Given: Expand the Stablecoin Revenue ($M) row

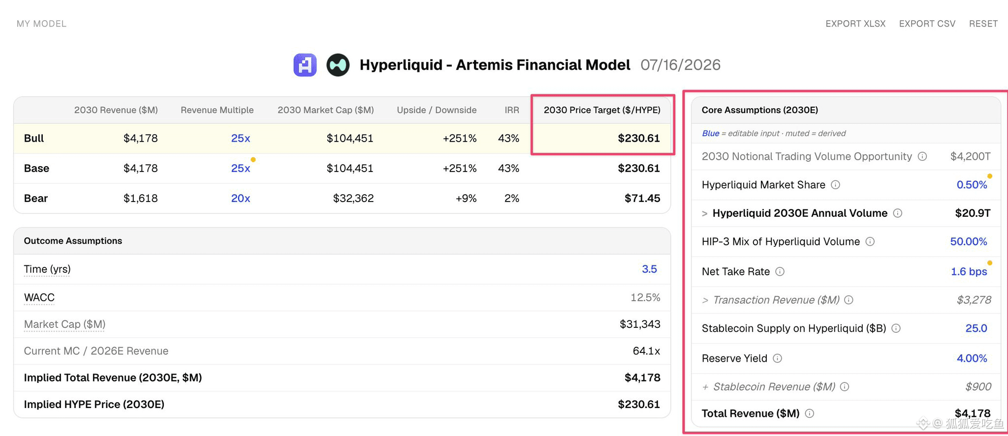Looking at the screenshot, I should (x=705, y=387).
